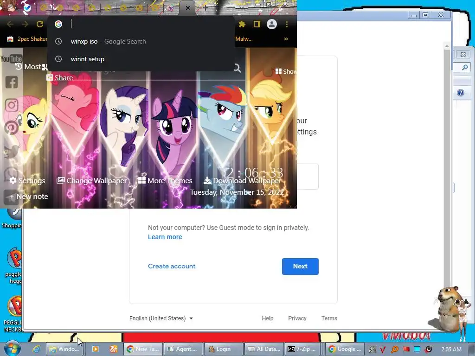This screenshot has width=475, height=356.
Task: Open a new tab with plus button
Action: click(205, 8)
